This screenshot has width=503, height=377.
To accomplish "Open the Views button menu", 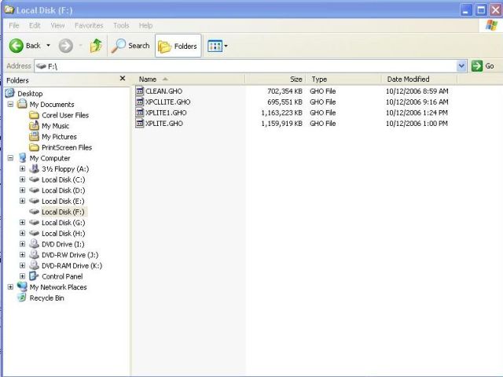I will tap(218, 46).
